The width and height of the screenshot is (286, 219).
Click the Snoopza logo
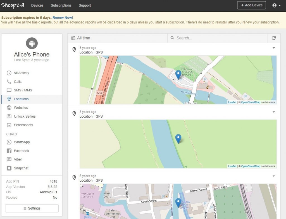coord(12,5)
